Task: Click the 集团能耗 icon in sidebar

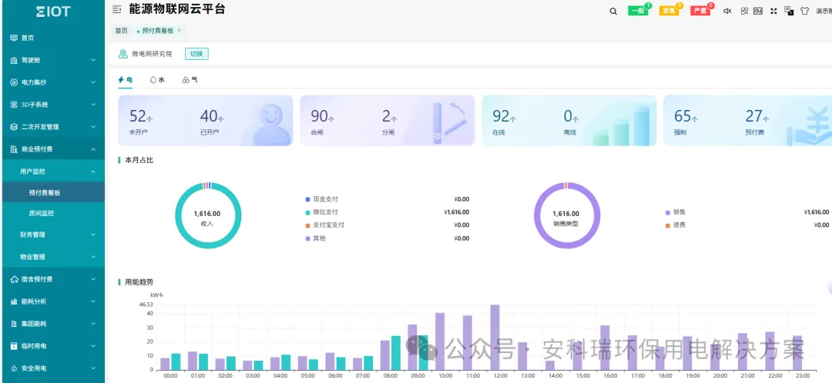Action: pyautogui.click(x=14, y=324)
